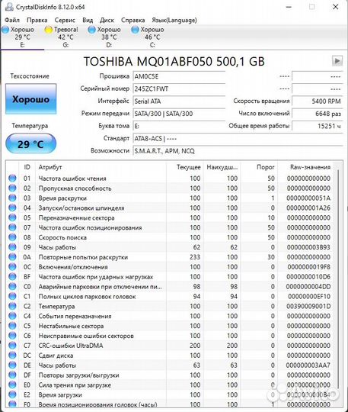The height and width of the screenshot is (412, 348).
Task: Click status icon for C7 CRC-ошибки UltraDMA
Action: point(12,346)
